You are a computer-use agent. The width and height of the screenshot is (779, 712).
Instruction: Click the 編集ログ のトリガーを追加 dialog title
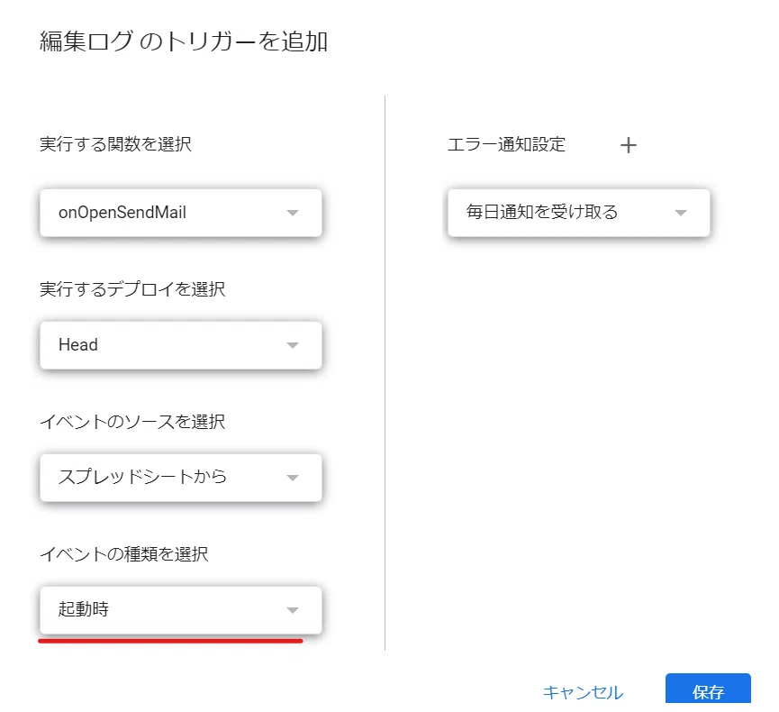pyautogui.click(x=184, y=41)
